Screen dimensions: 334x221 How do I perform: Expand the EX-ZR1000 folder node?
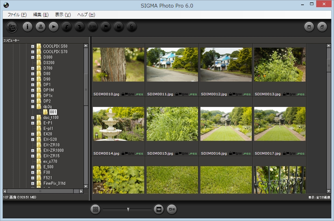33,150
